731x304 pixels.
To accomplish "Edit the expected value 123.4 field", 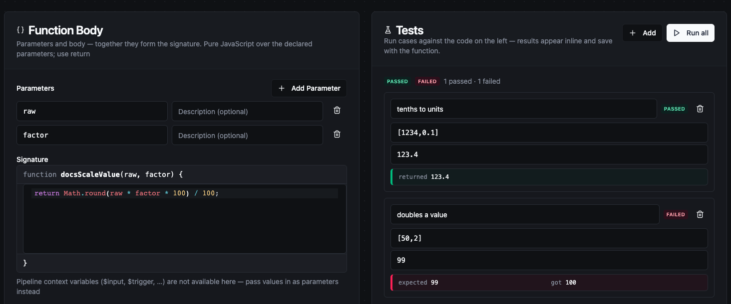I will 549,154.
